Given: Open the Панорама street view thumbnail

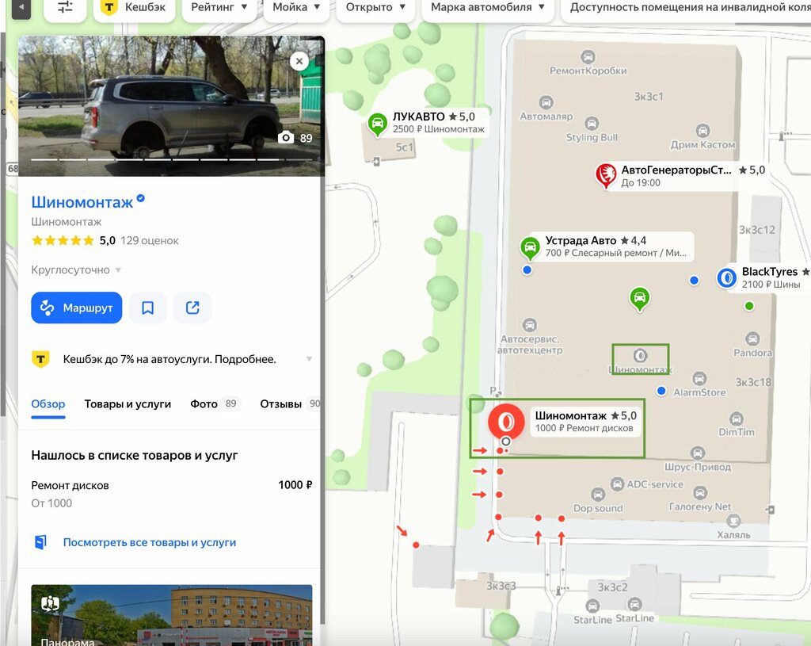Looking at the screenshot, I should point(171,615).
